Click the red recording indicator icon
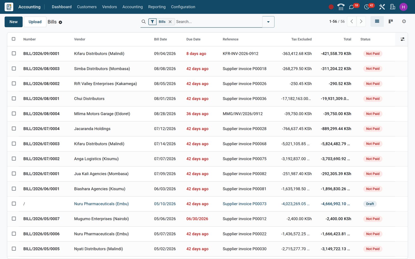 (331, 7)
